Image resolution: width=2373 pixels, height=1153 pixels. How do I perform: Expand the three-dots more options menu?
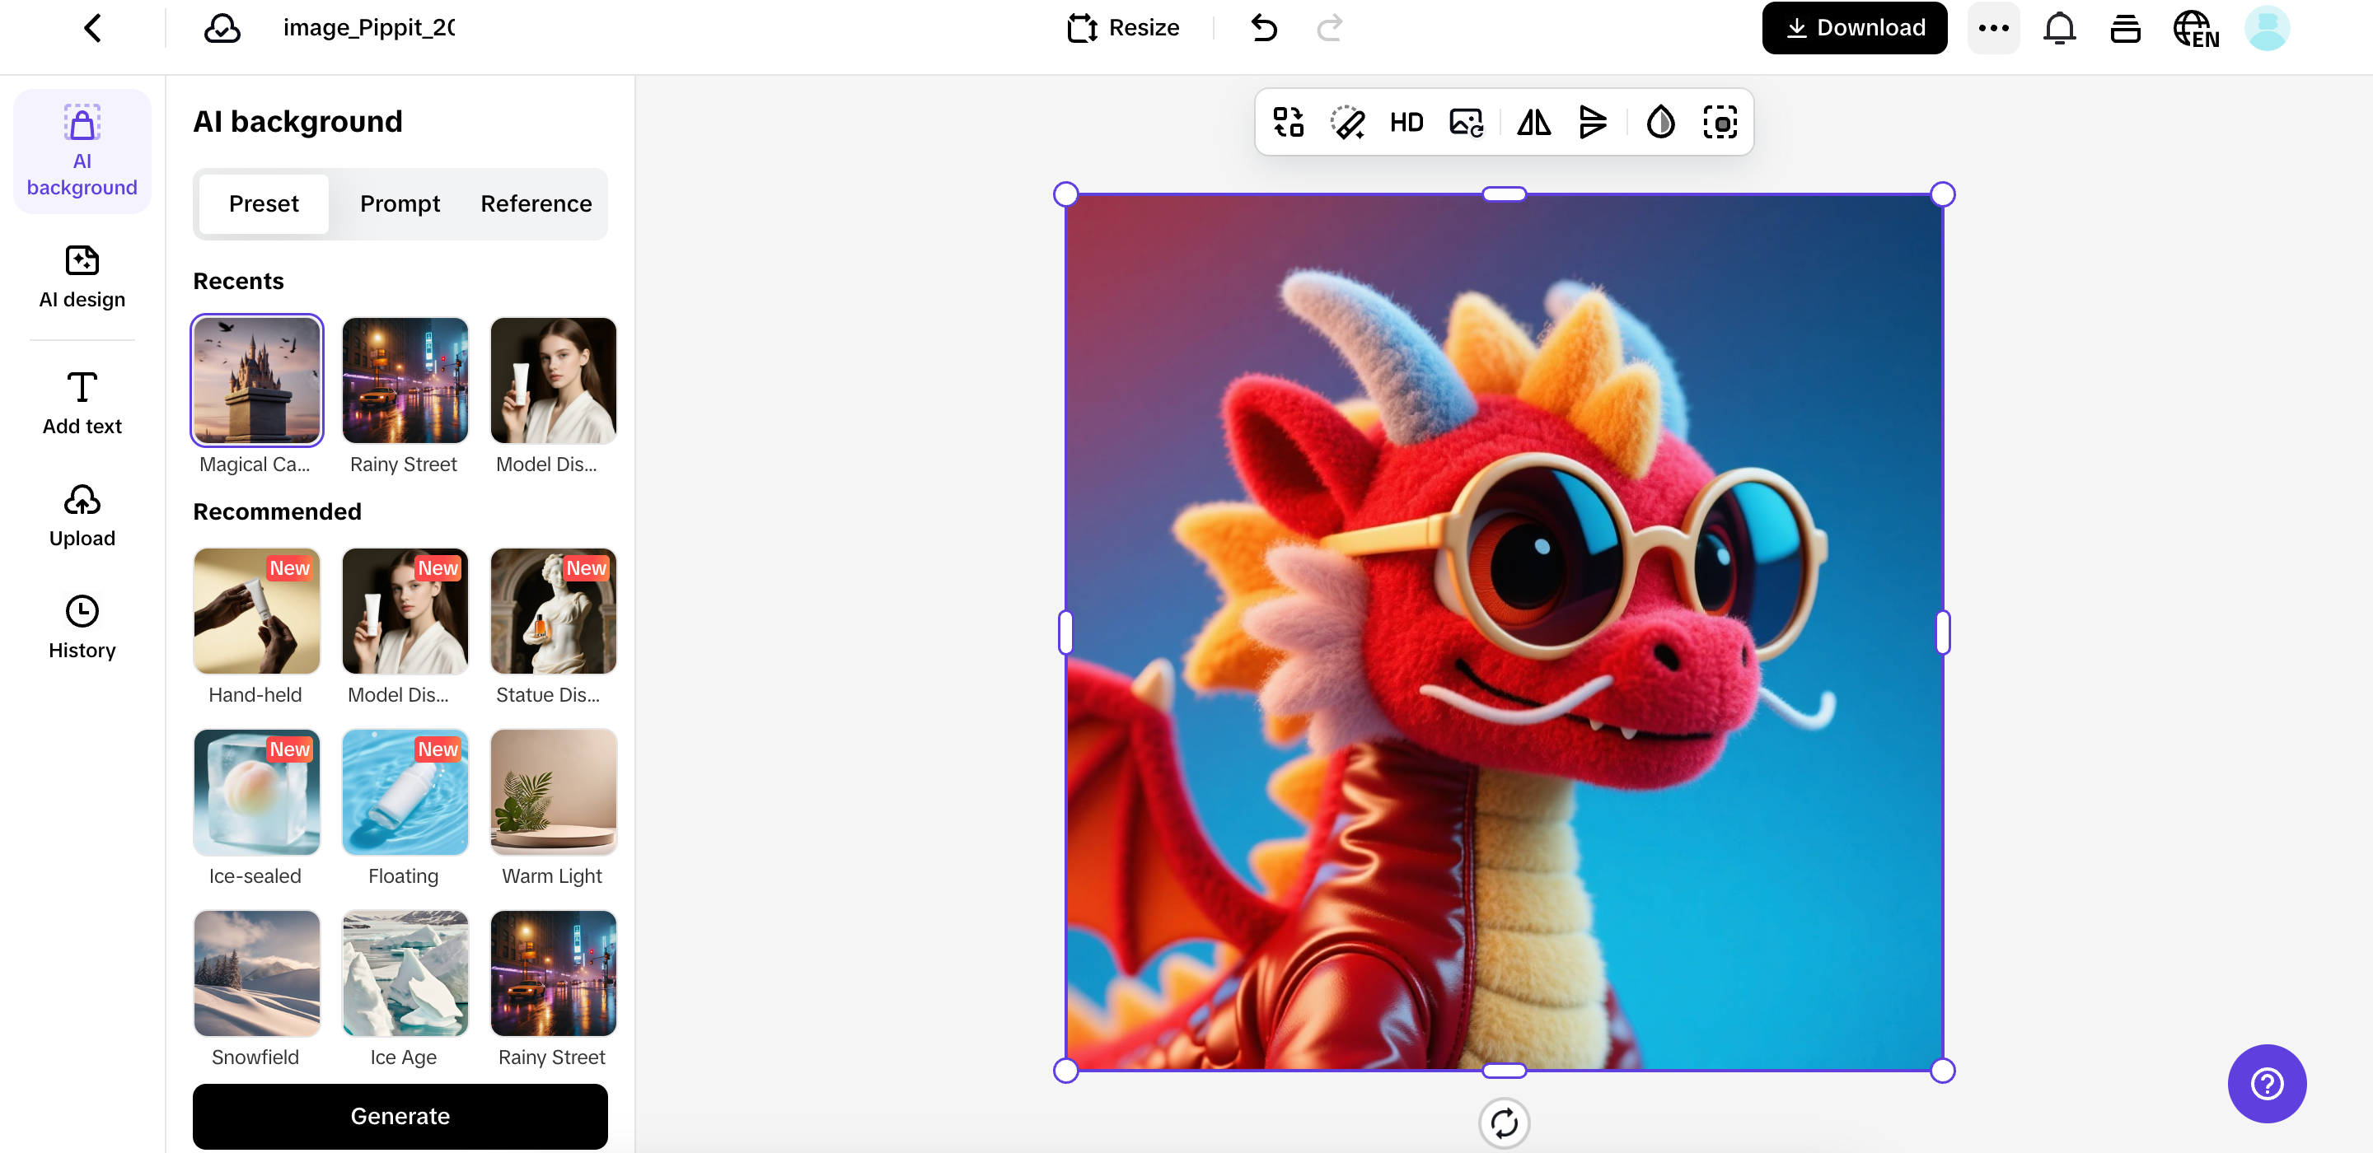coord(1992,28)
